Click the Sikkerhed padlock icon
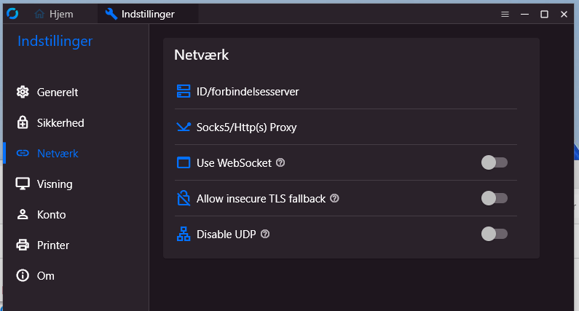Image resolution: width=579 pixels, height=311 pixels. pos(23,123)
